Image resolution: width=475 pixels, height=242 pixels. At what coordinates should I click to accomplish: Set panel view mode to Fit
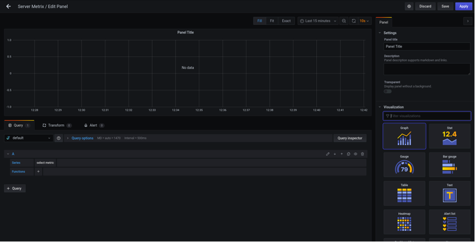[272, 21]
